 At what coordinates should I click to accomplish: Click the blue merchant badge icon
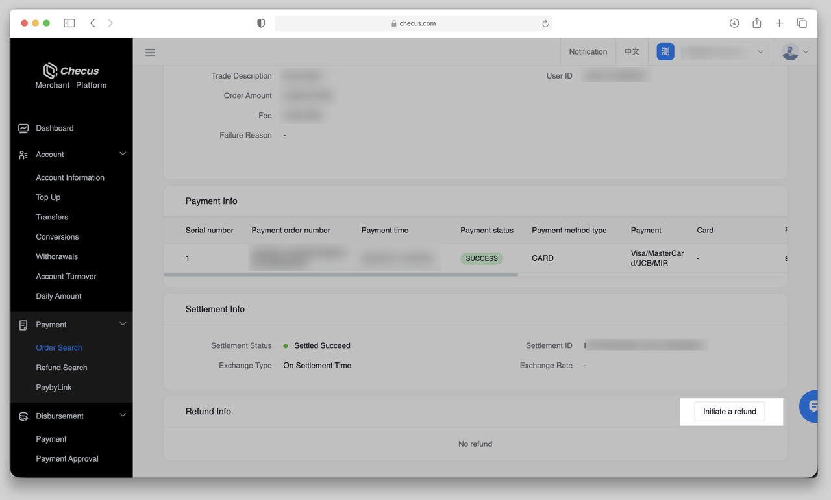(x=665, y=52)
